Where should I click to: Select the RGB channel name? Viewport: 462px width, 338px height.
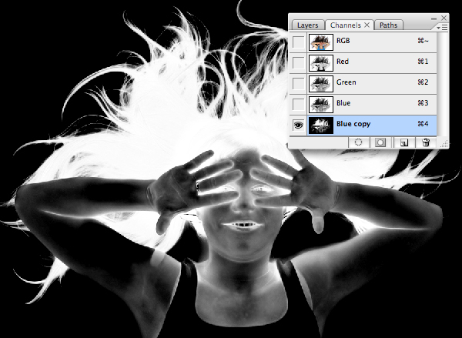(x=343, y=41)
